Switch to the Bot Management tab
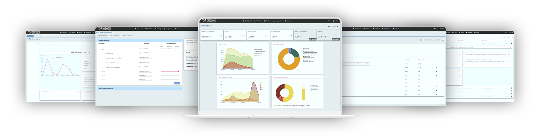Viewport: 540px width, 136px height. pyautogui.click(x=102, y=35)
